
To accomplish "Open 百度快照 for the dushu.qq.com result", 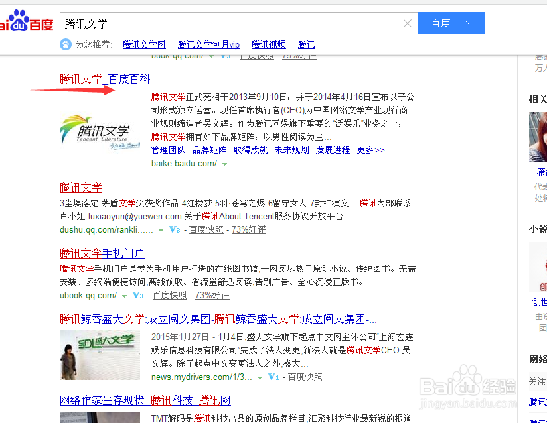I will (206, 229).
